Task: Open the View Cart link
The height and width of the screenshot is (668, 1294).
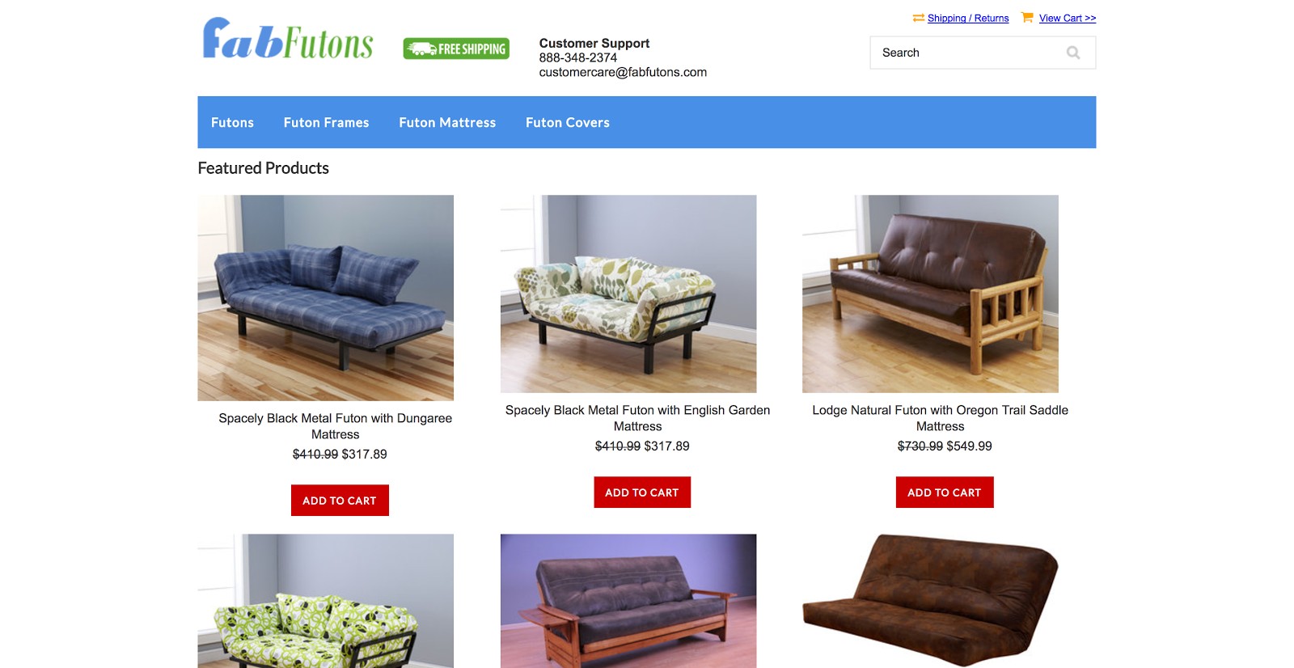Action: [1068, 18]
